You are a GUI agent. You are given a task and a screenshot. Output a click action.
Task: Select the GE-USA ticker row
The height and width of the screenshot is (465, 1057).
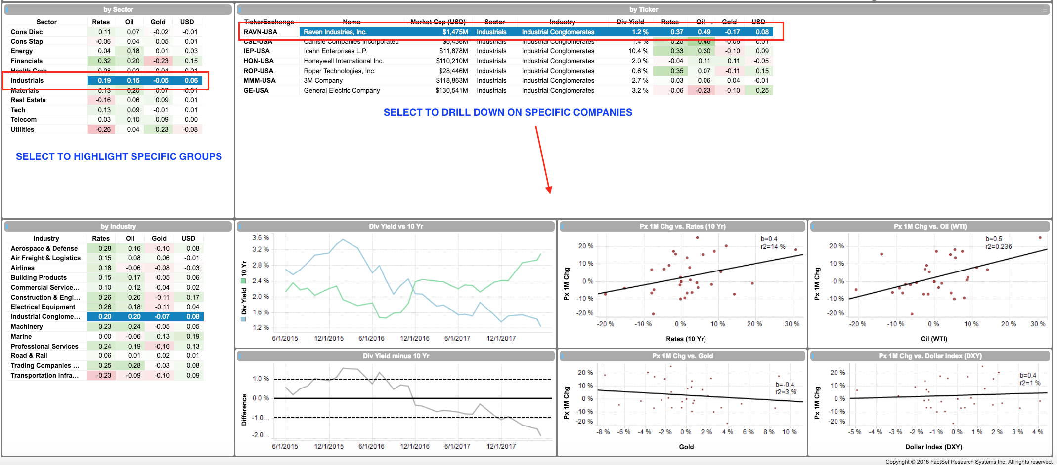click(507, 90)
